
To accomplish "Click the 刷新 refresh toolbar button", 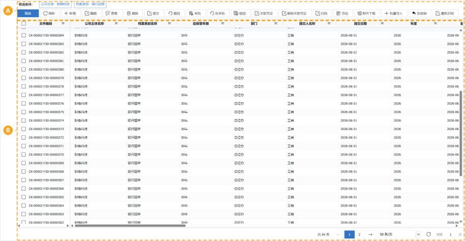I will 50,13.
